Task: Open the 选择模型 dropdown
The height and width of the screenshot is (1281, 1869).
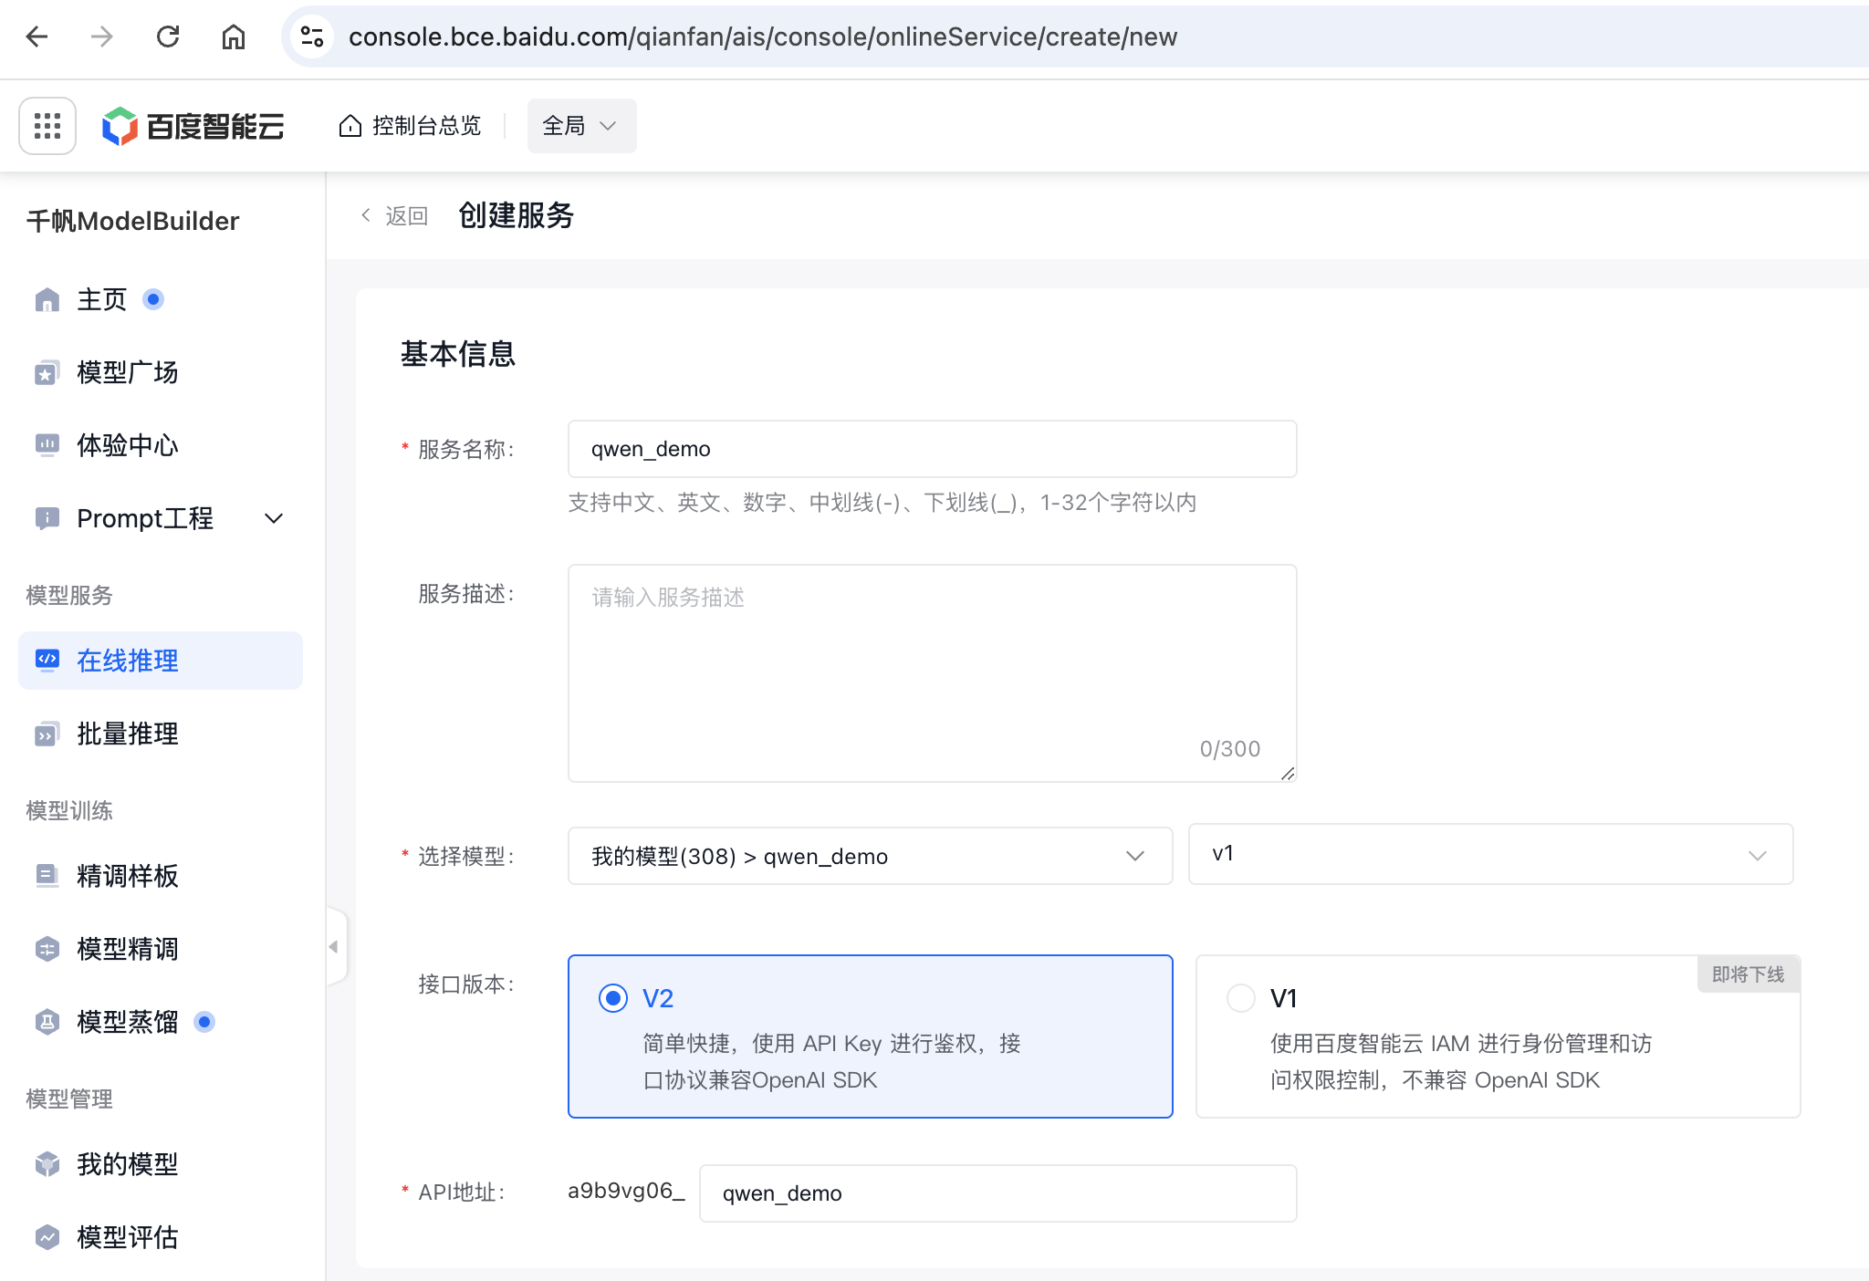Action: [x=870, y=856]
